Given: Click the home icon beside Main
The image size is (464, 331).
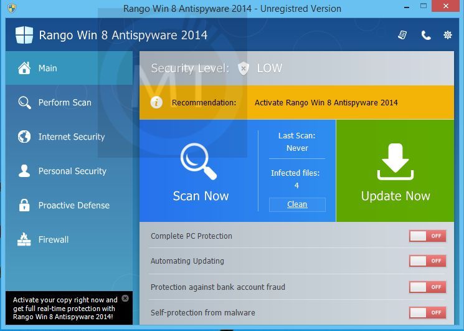Looking at the screenshot, I should tap(24, 68).
